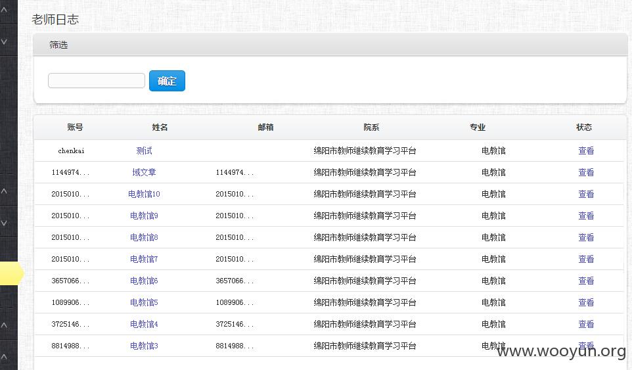Click 绵阳市教师继续教育学习平台 in the chenkai row
The image size is (632, 370).
click(x=365, y=150)
